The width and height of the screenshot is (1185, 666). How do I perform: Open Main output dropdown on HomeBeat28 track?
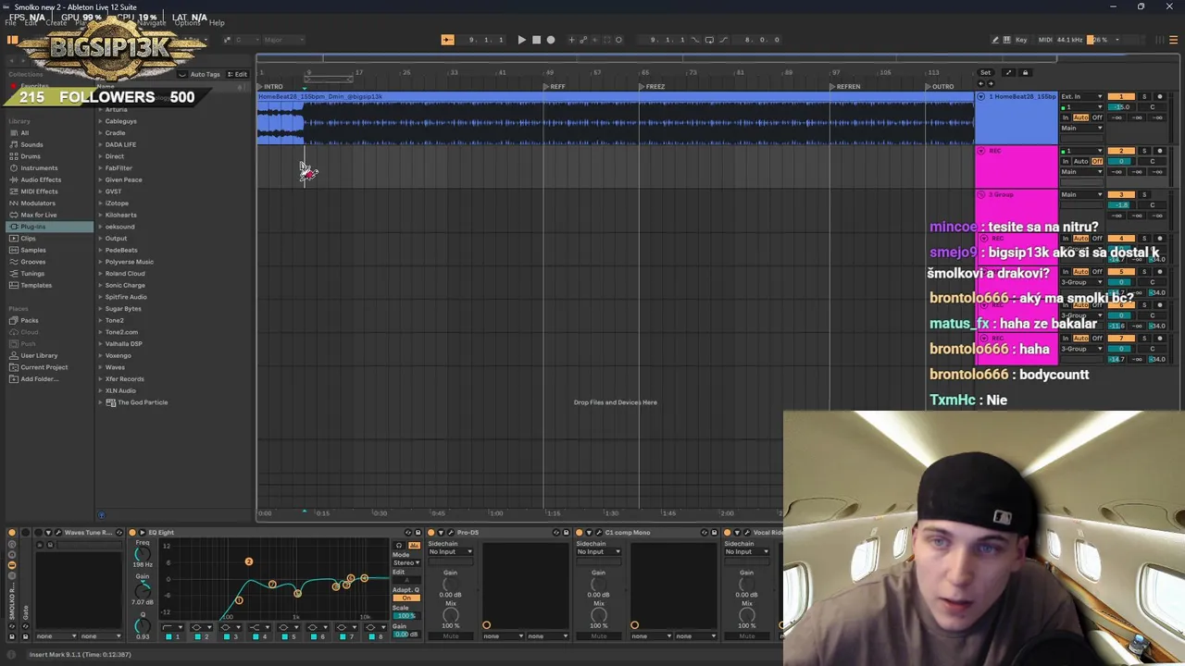[x=1081, y=129]
